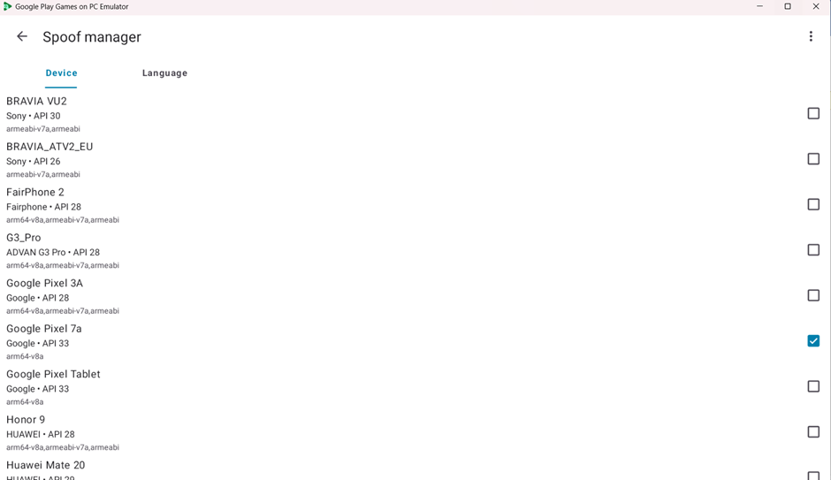Minimize the emulator window
The image size is (831, 480).
tap(759, 6)
